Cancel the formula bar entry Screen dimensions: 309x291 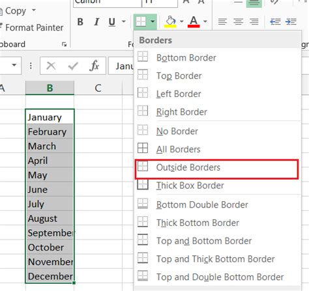pyautogui.click(x=51, y=66)
